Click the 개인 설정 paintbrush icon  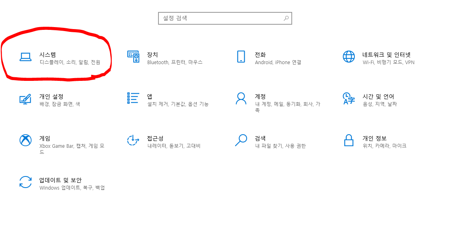[x=26, y=99]
